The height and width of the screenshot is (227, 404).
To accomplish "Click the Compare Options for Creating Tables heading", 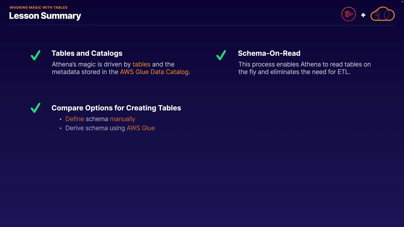I will [x=116, y=108].
